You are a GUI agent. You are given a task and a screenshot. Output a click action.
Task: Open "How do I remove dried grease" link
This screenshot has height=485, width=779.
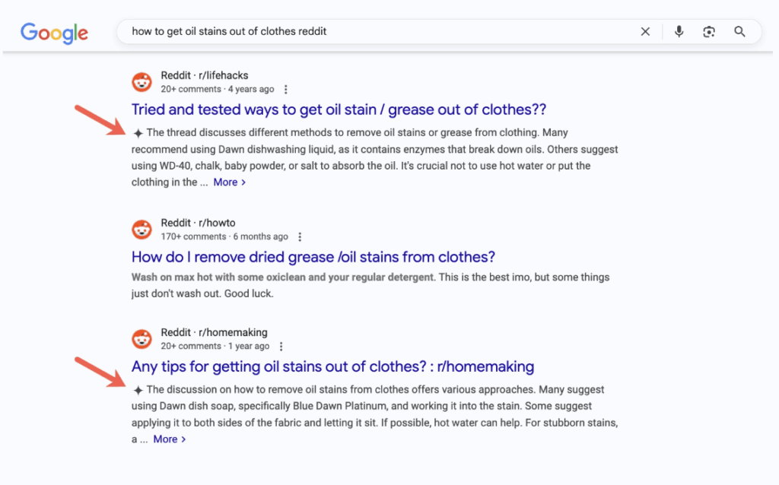click(x=313, y=257)
